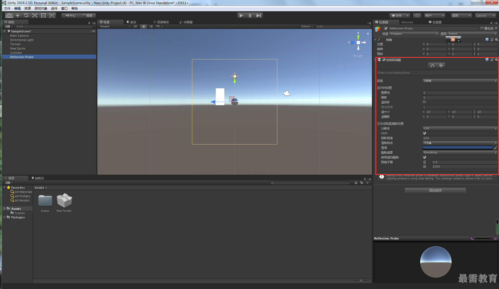Viewport: 499px width, 289px height.
Task: Open the 文件 (File) menu
Action: pyautogui.click(x=7, y=9)
